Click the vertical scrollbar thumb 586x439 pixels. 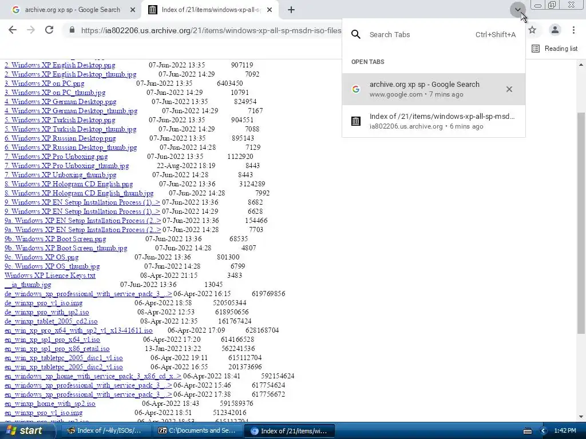point(581,223)
